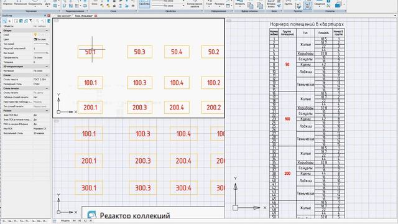Expand the Слои ribbon panel arrow
The width and height of the screenshot is (398, 224).
coord(136,11)
